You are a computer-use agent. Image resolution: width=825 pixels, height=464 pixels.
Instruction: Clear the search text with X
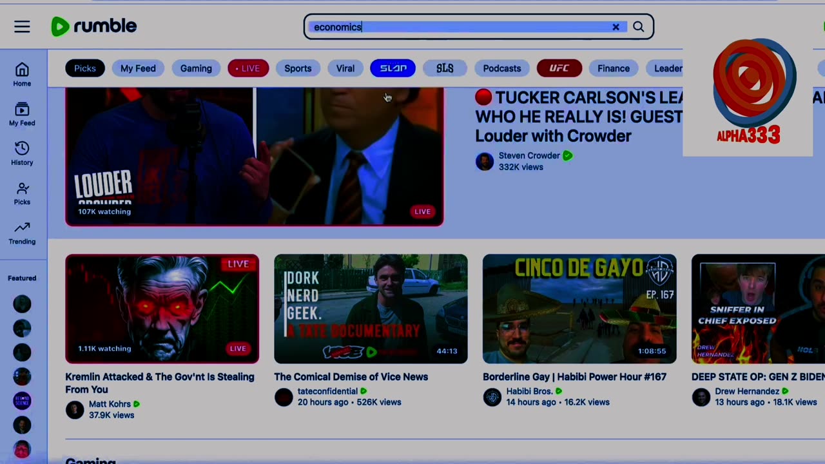616,27
